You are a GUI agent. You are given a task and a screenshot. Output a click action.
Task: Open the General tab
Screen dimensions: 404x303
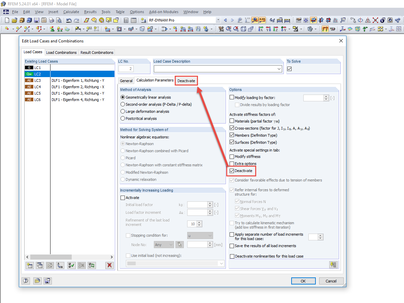(126, 81)
